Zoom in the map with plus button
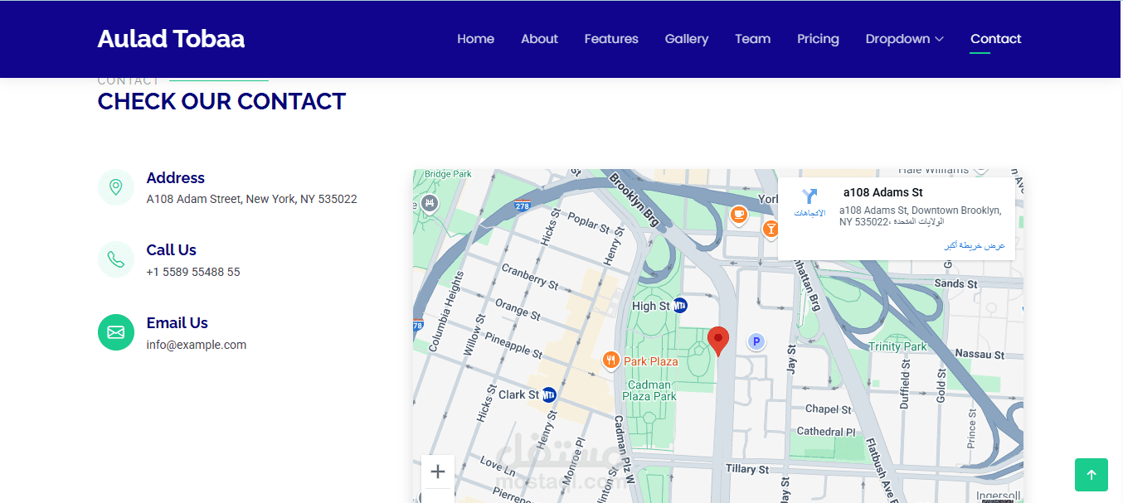 coord(438,472)
